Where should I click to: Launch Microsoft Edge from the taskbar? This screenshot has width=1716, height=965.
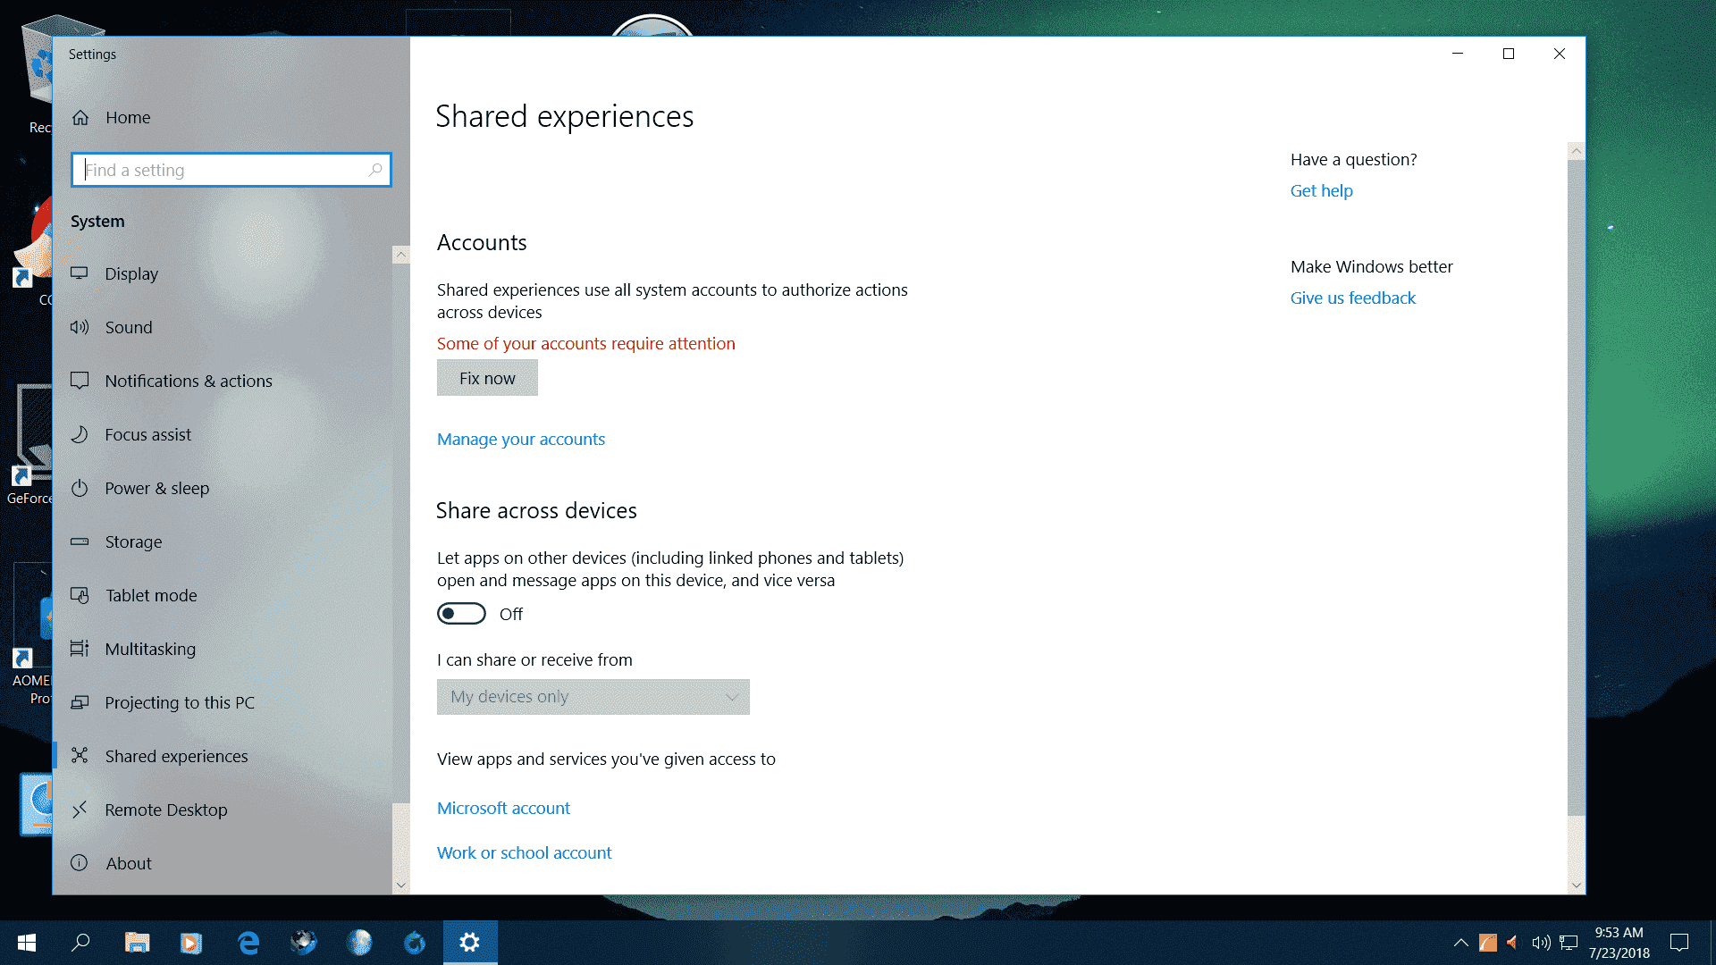pos(248,943)
